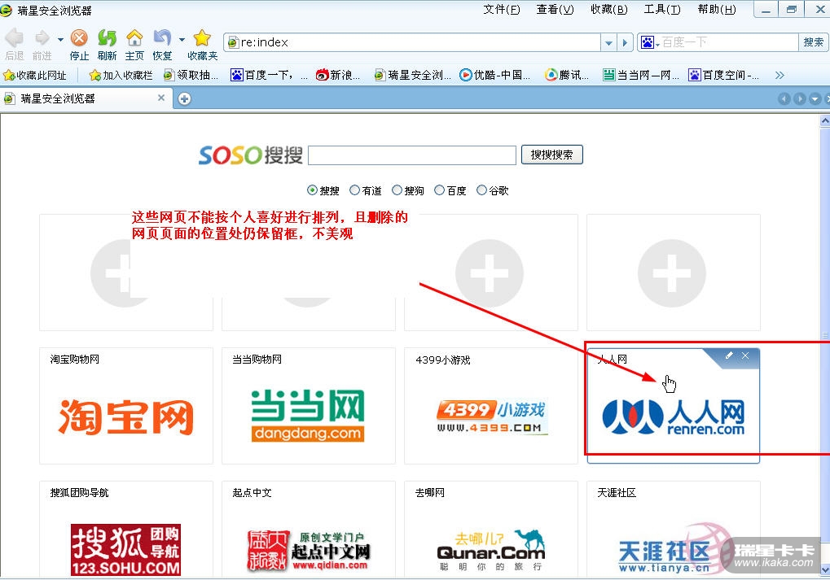Close the 瑞星安全浏览器 tab
830x580 pixels.
click(x=161, y=98)
